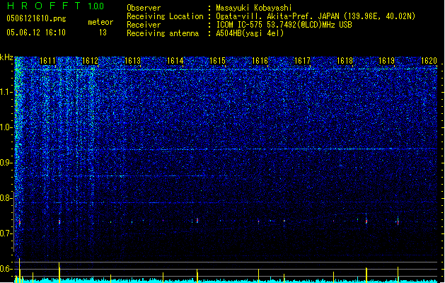The width and height of the screenshot is (445, 283).
Task: Click the 1614 time marker label
Action: pos(175,61)
